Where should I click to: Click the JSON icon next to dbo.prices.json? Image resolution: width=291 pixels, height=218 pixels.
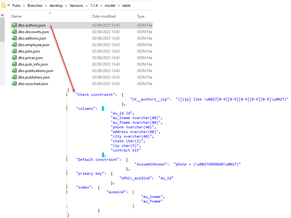point(14,58)
